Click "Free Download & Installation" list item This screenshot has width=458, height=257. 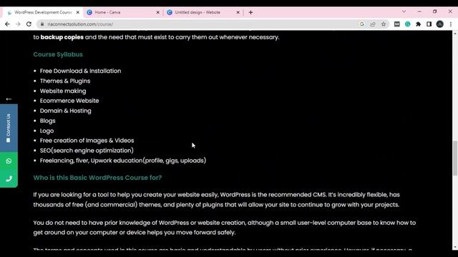pos(80,71)
